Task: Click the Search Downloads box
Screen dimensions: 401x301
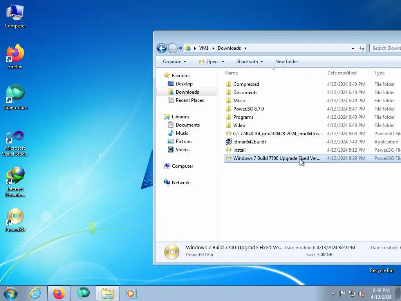Action: 385,48
